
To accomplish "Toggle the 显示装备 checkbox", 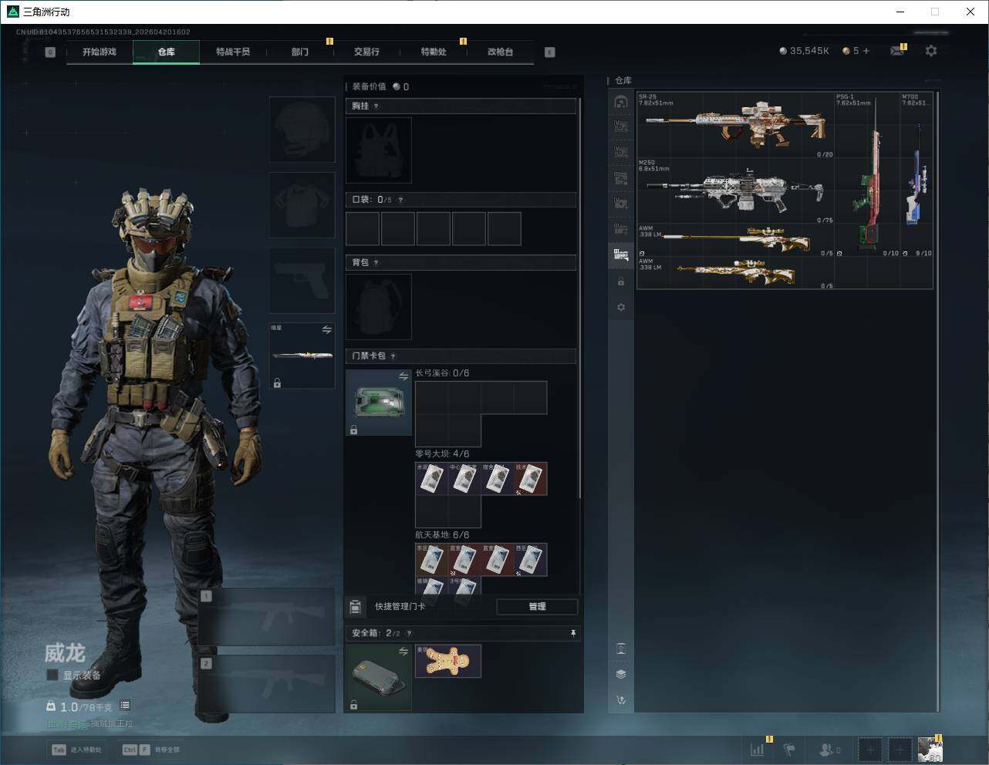I will pyautogui.click(x=52, y=675).
